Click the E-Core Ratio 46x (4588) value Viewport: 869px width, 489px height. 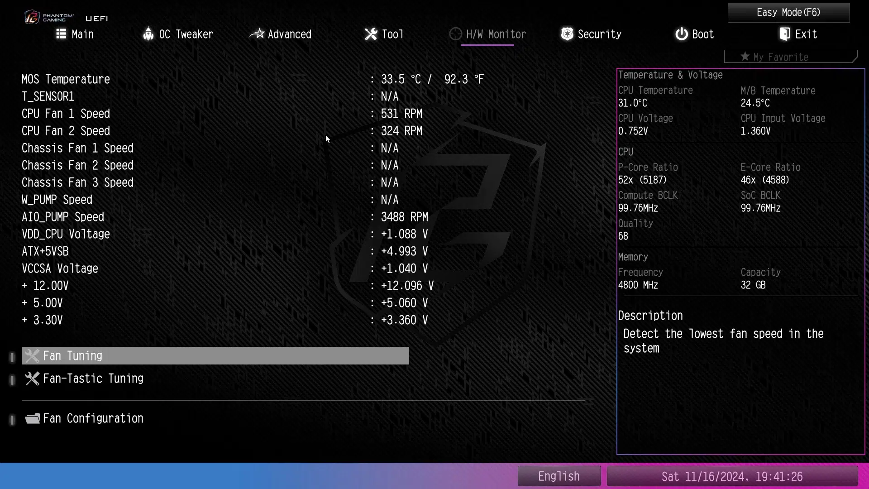[x=765, y=180]
